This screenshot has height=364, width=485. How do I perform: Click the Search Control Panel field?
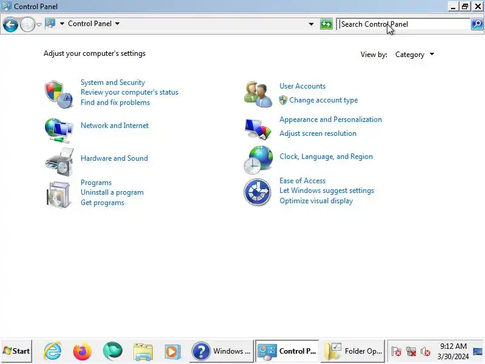point(403,24)
